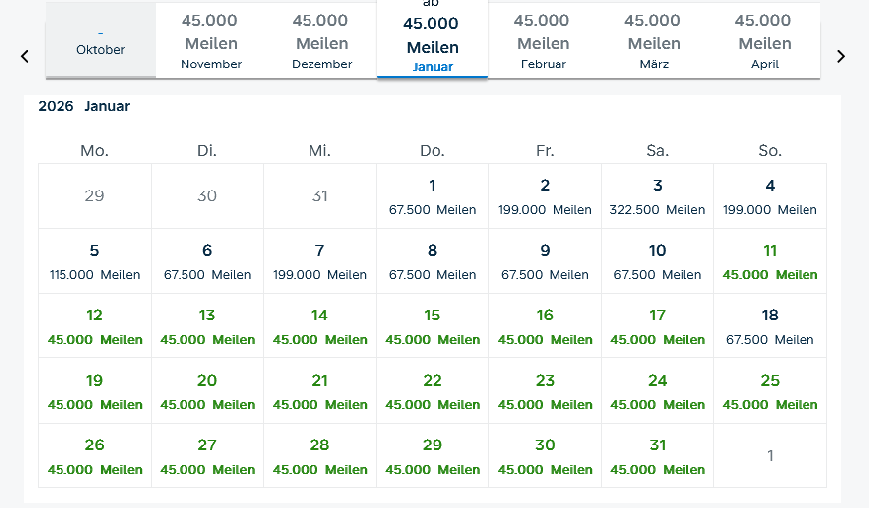869x508 pixels.
Task: Click the greyed-out February 1 cell
Action: tap(770, 456)
